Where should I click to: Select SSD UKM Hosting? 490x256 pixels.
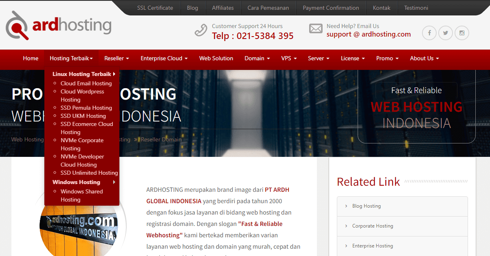pos(83,116)
